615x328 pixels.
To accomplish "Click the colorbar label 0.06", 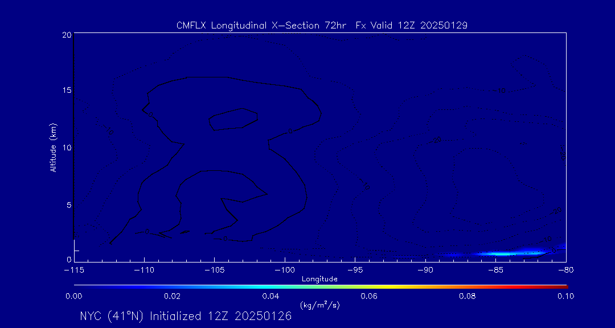I will tap(370, 297).
